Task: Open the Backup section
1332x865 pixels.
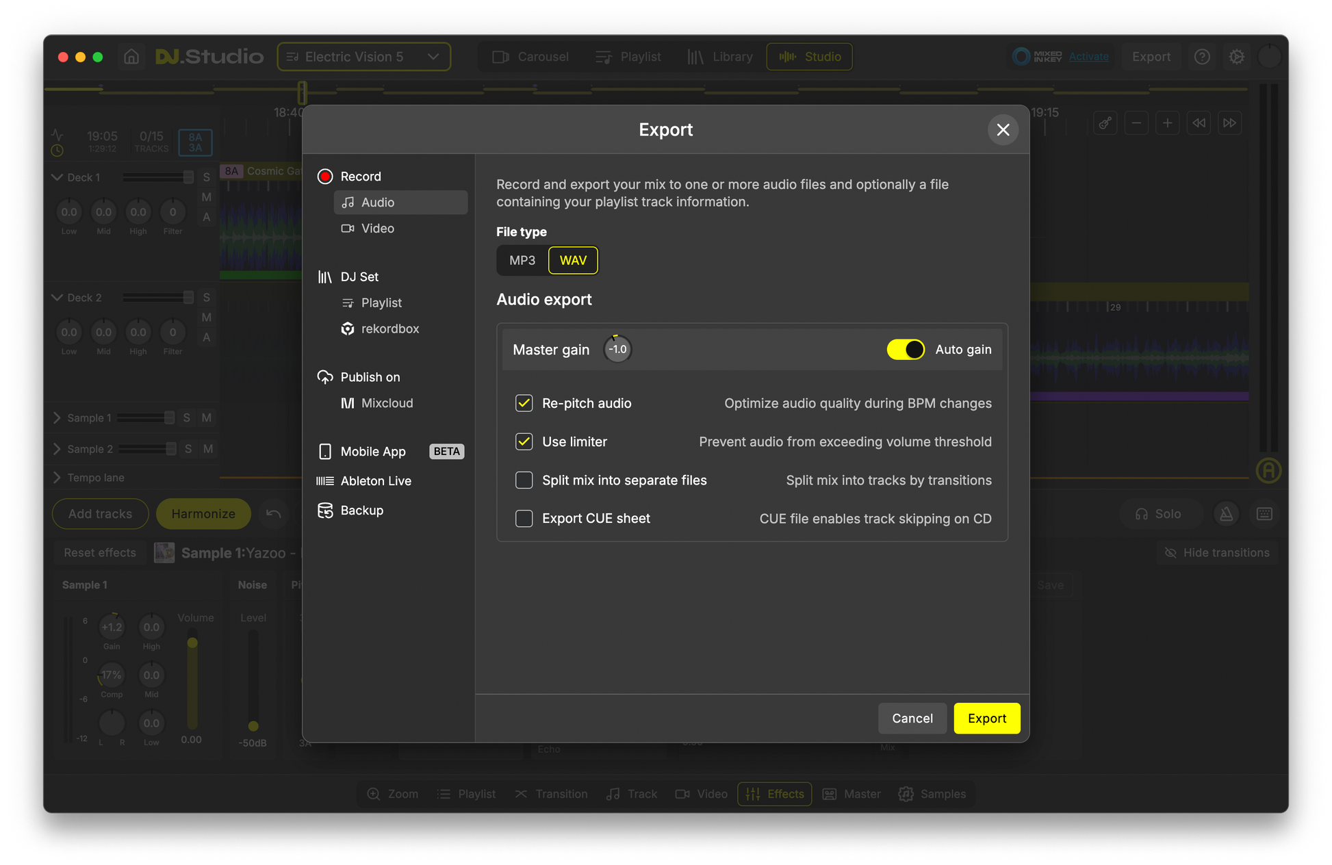Action: pos(361,511)
